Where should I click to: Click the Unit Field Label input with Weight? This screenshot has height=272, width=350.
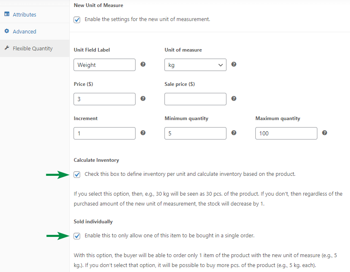(x=105, y=65)
